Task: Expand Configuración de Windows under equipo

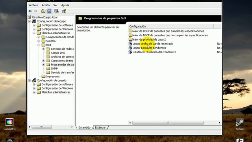Action: (34, 29)
